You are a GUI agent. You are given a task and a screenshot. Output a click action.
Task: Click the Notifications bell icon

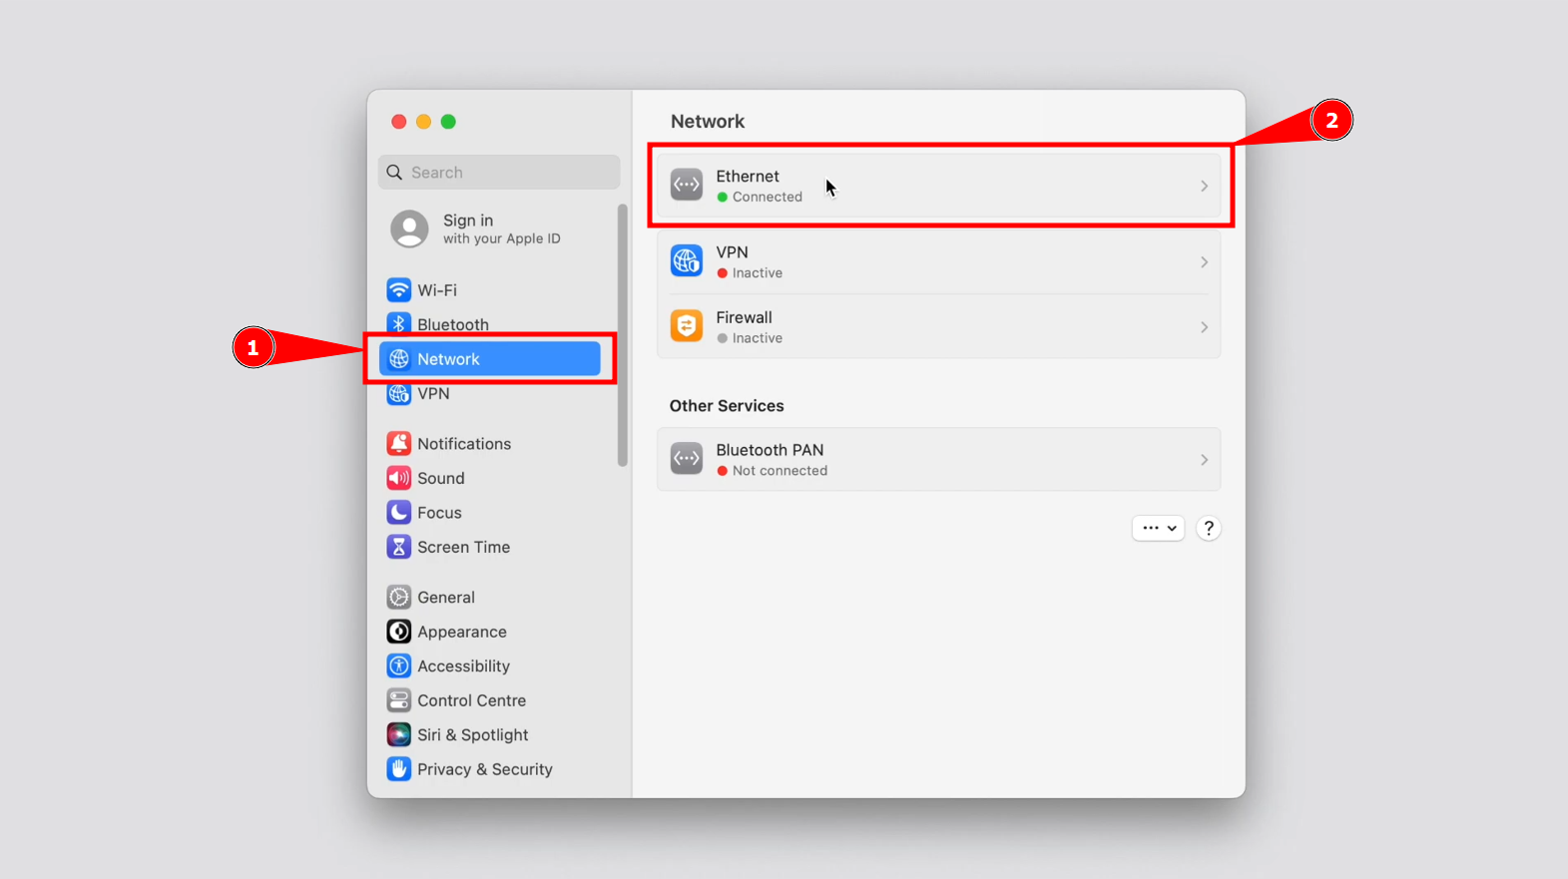click(x=398, y=444)
